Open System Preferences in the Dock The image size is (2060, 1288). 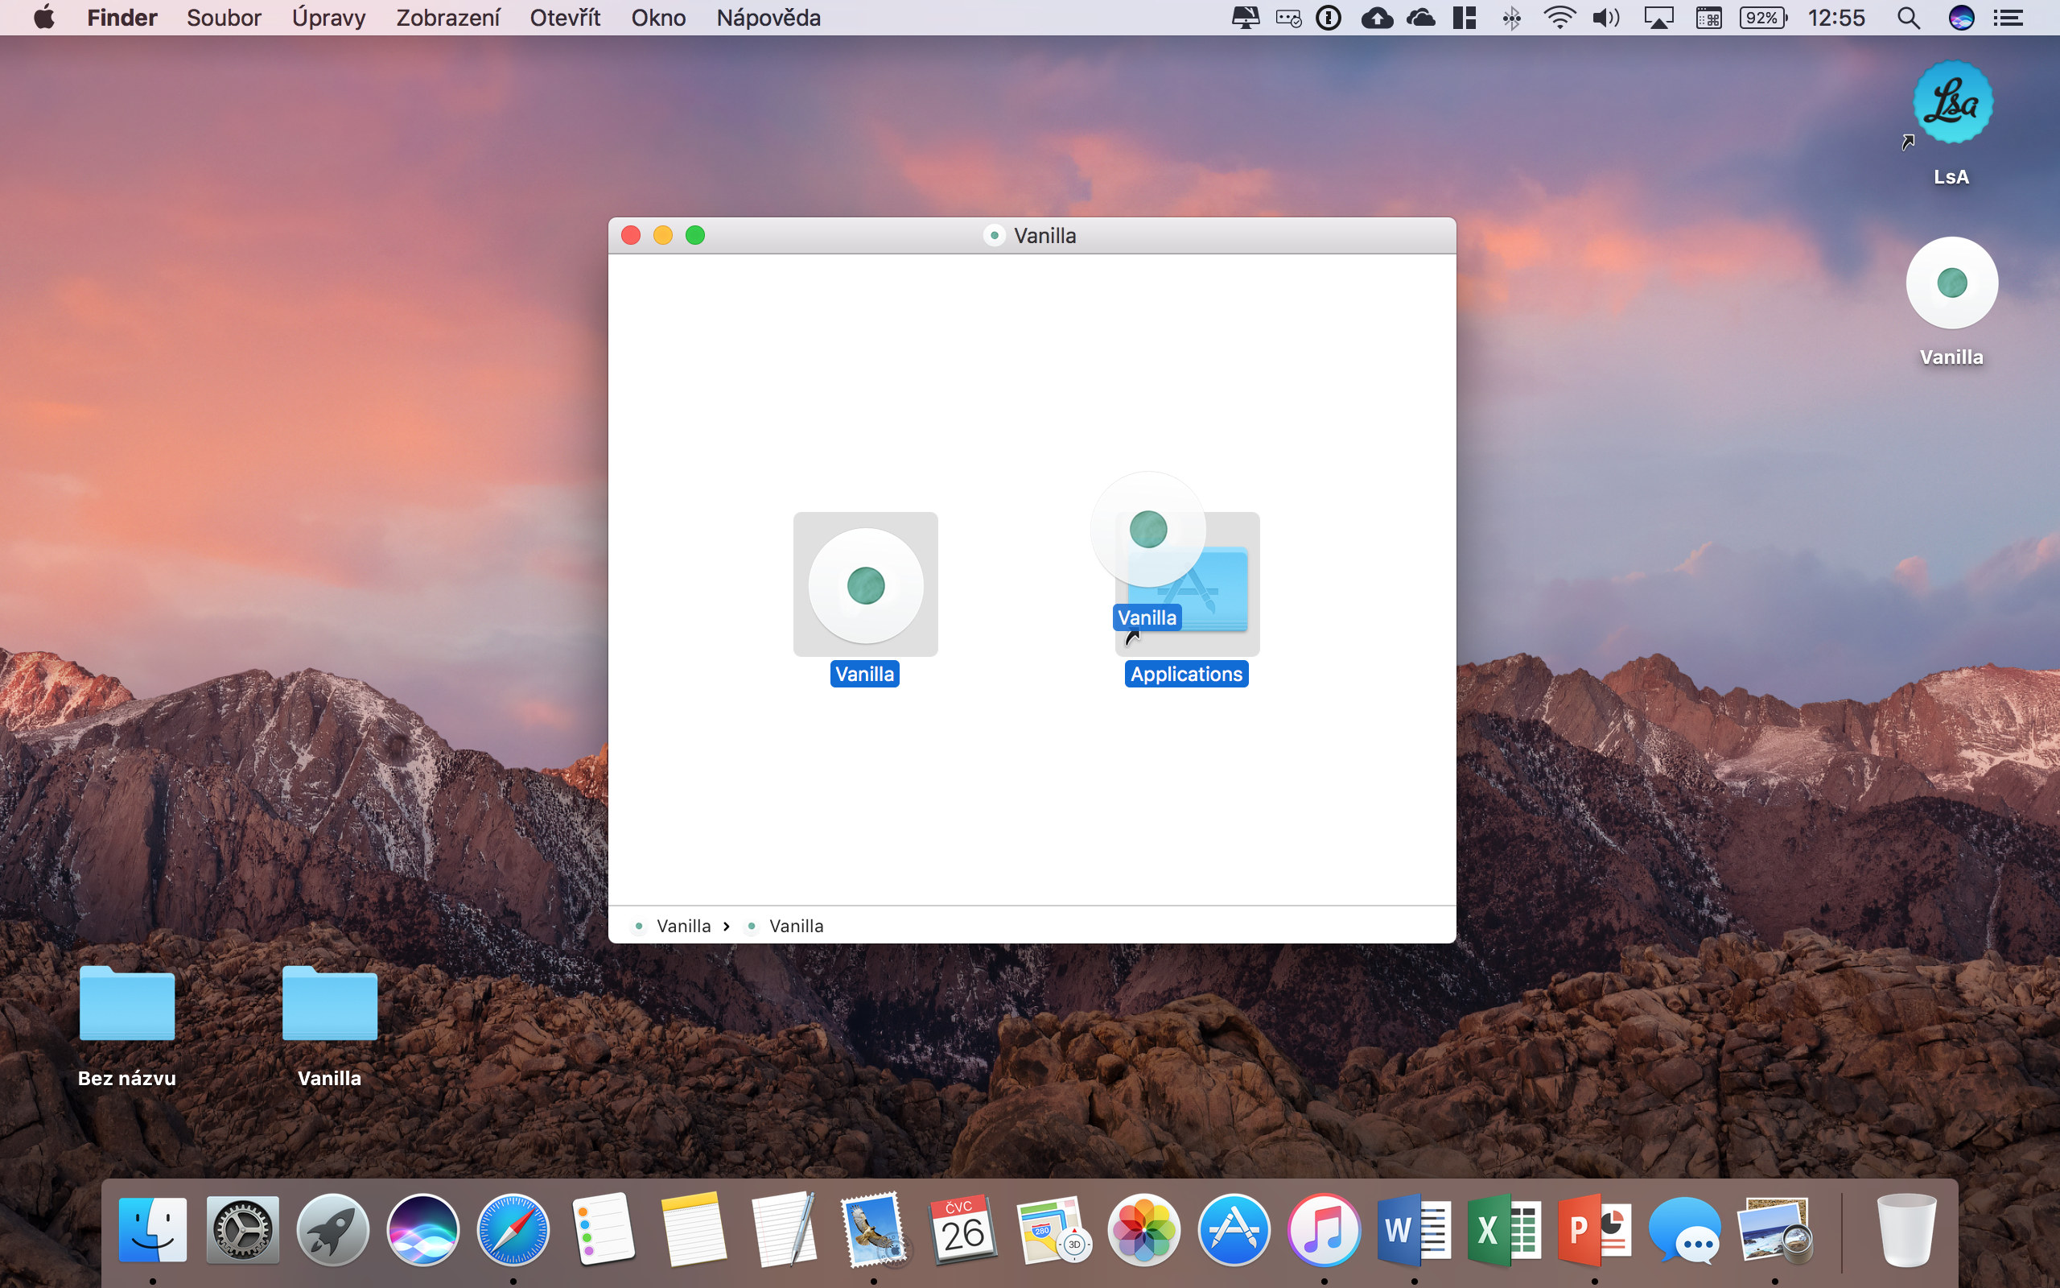tap(242, 1231)
